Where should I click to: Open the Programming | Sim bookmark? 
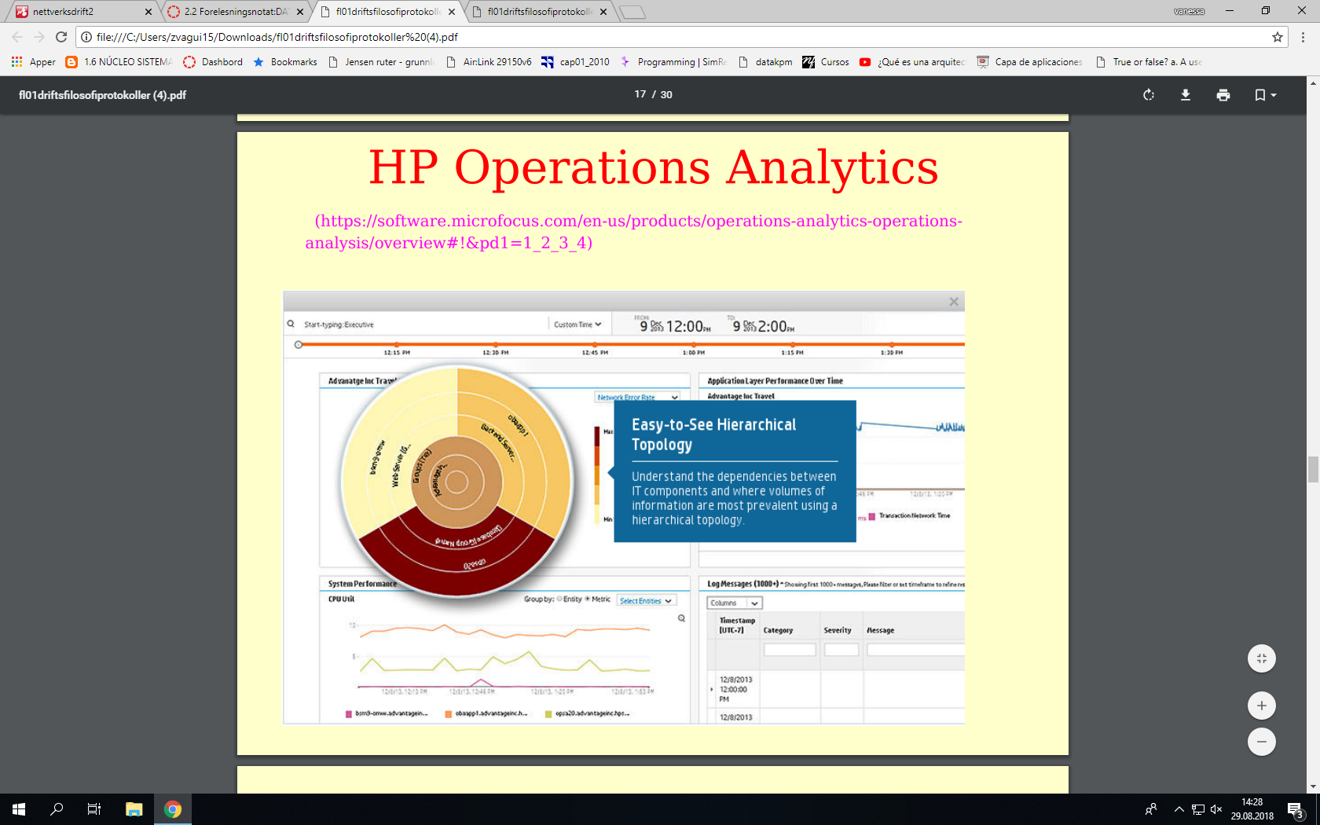pyautogui.click(x=673, y=62)
